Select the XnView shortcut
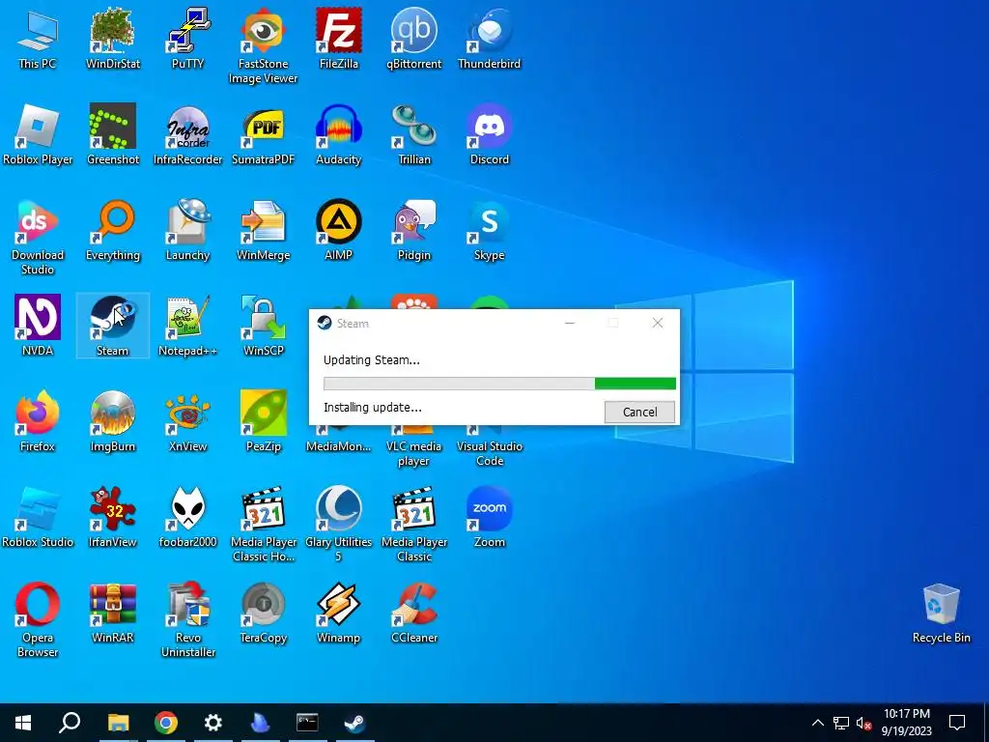Viewport: 989px width, 742px height. coord(188,422)
